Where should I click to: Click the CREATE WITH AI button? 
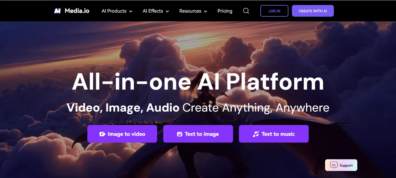[313, 11]
